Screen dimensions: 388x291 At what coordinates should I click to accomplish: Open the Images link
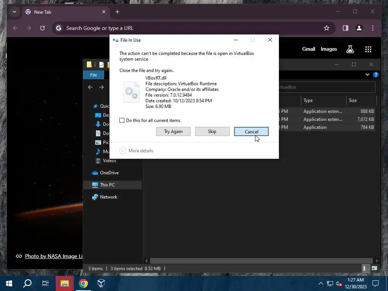(x=329, y=49)
